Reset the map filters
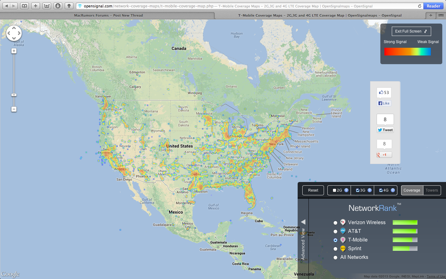This screenshot has width=446, height=279. point(313,190)
